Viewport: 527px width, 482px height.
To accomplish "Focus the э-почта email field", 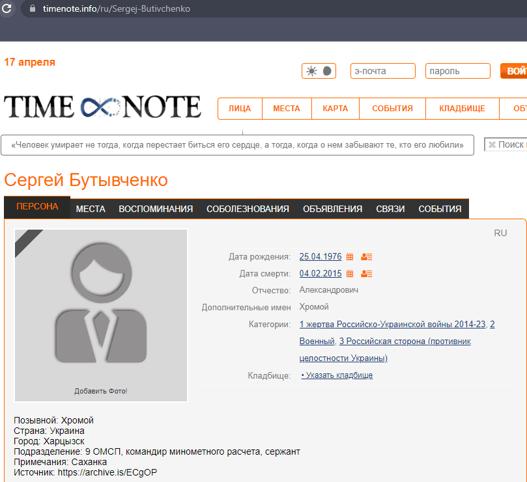I will [383, 71].
